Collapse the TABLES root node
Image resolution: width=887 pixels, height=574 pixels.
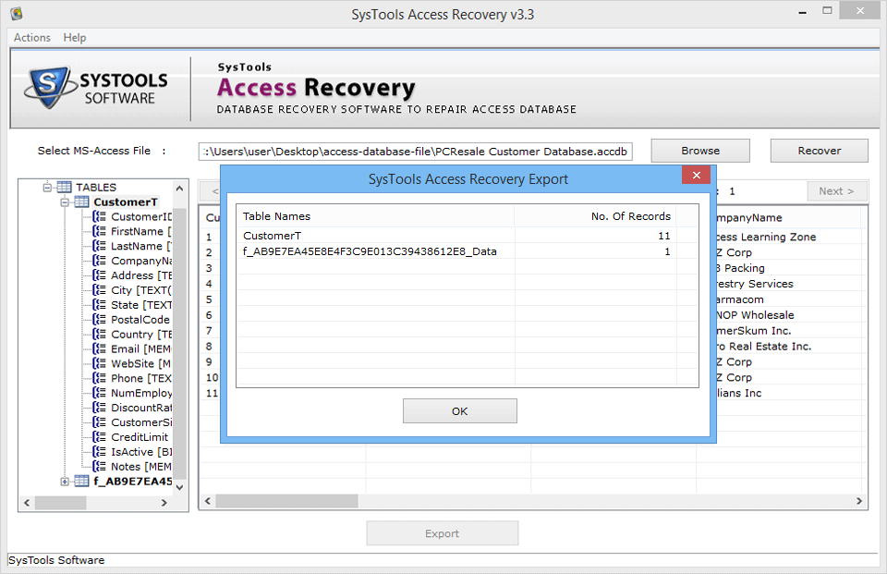(x=47, y=188)
